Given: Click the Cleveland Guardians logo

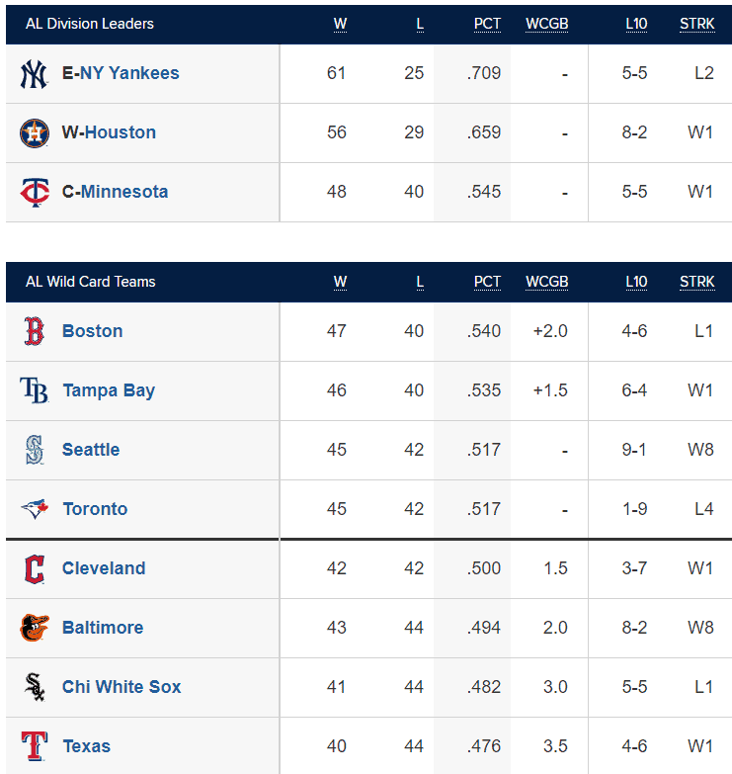Looking at the screenshot, I should pos(35,569).
